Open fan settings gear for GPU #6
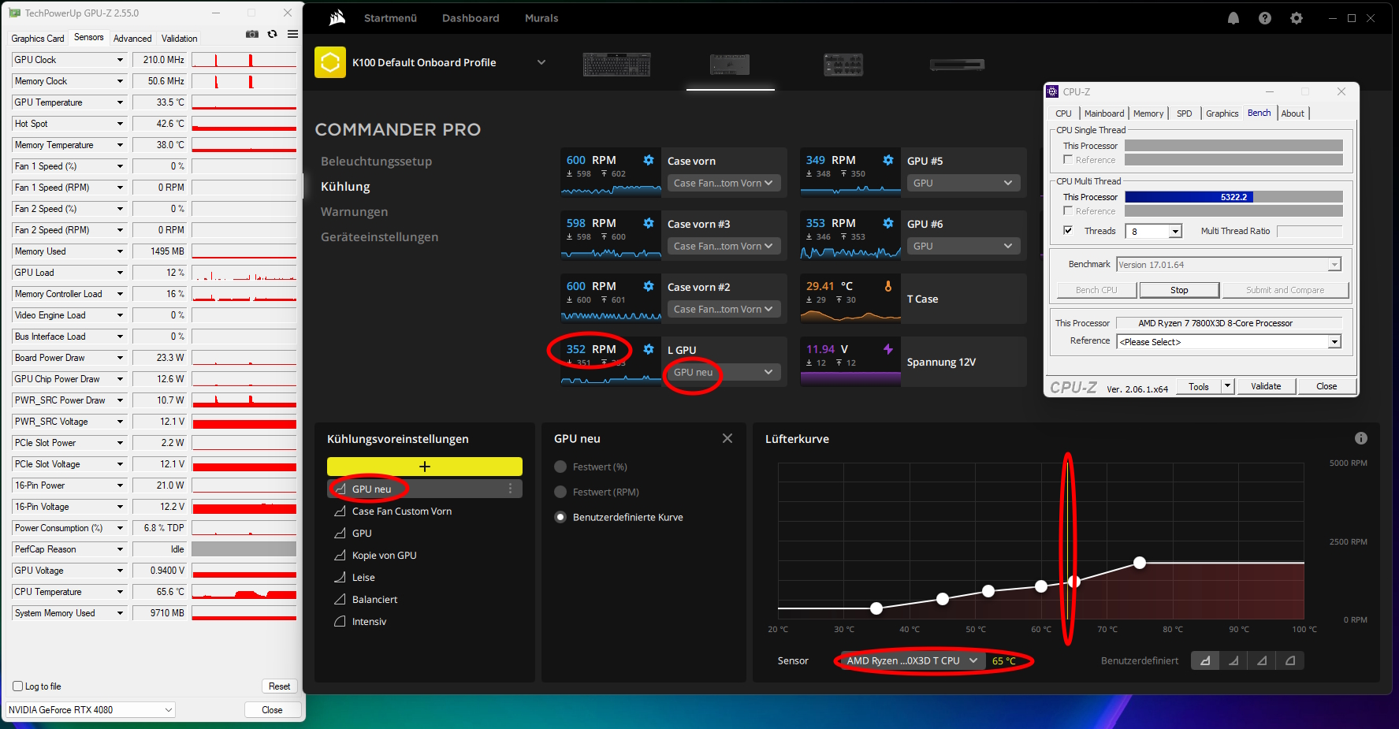Viewport: 1399px width, 729px height. pyautogui.click(x=888, y=223)
